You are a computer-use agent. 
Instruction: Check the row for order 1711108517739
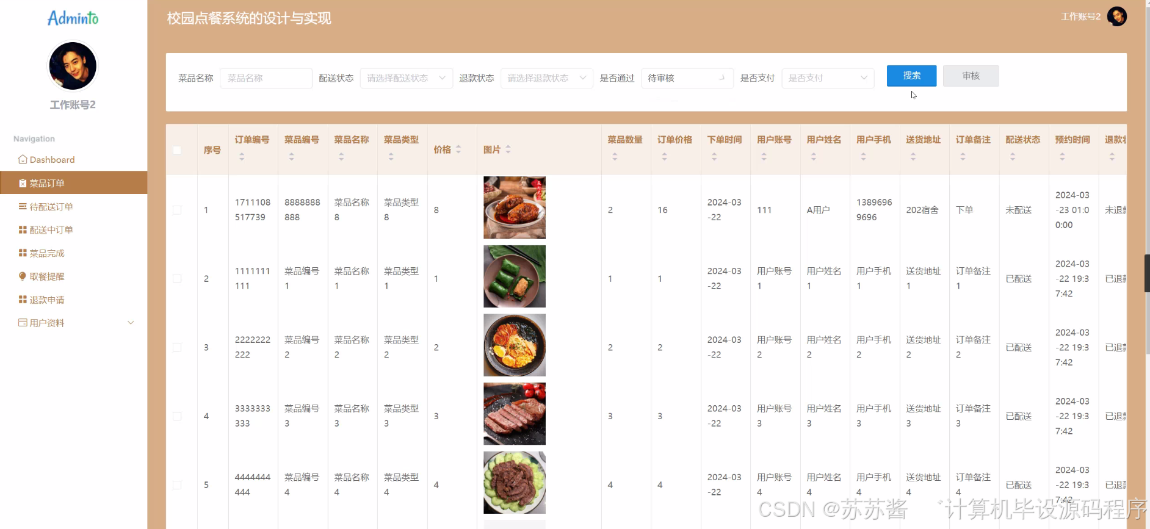[x=177, y=210]
